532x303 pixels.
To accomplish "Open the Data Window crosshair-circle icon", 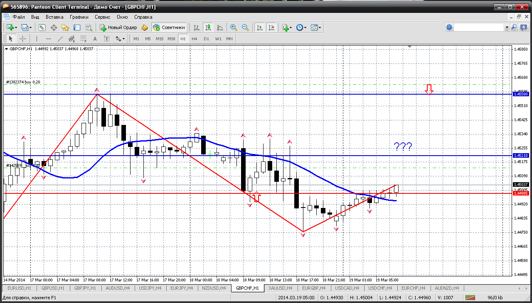I will pos(54,27).
